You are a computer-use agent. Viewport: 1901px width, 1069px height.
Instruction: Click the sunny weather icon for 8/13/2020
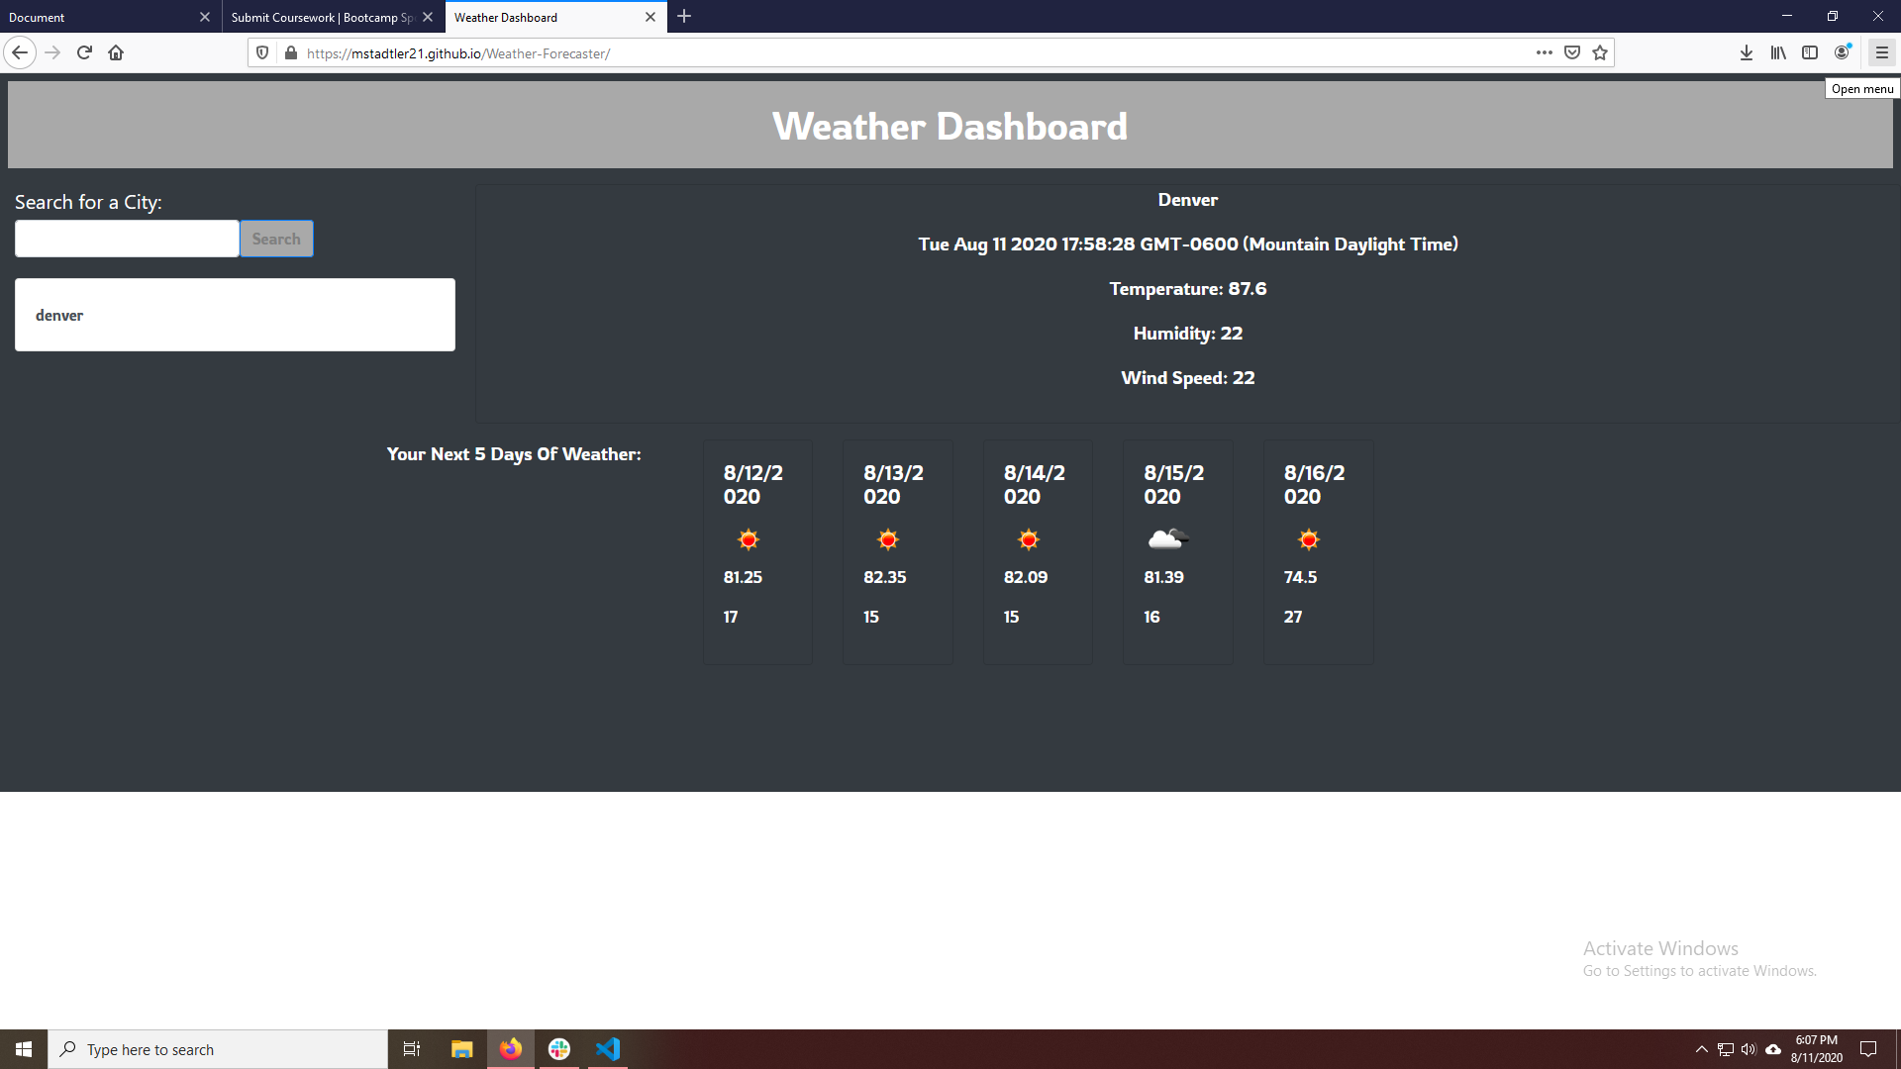[888, 539]
